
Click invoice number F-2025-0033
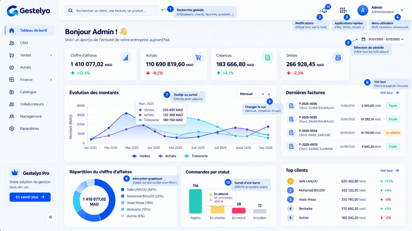308,145
